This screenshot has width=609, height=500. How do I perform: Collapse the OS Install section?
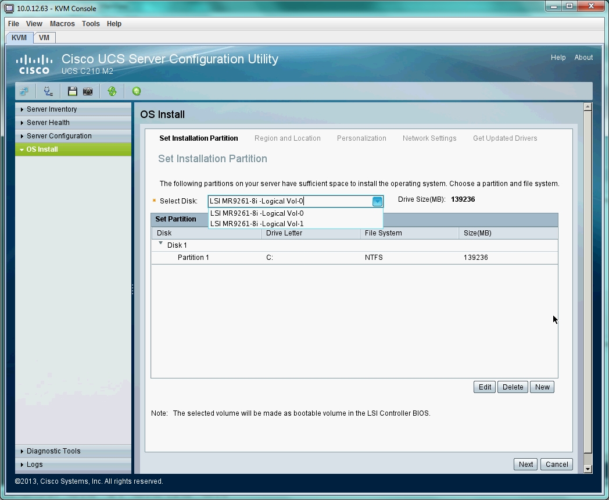tap(73, 149)
